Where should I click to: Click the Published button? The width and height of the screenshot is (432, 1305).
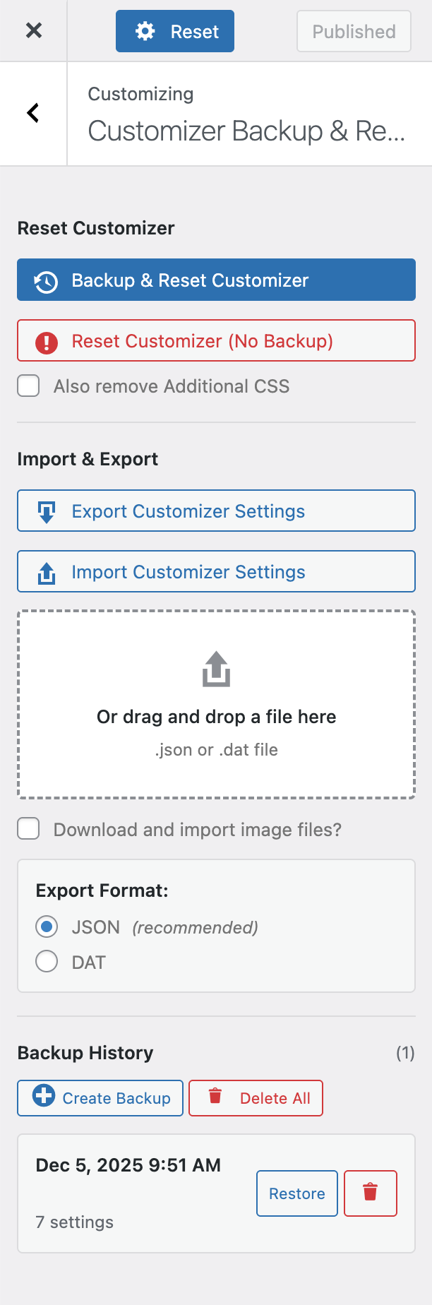[354, 31]
